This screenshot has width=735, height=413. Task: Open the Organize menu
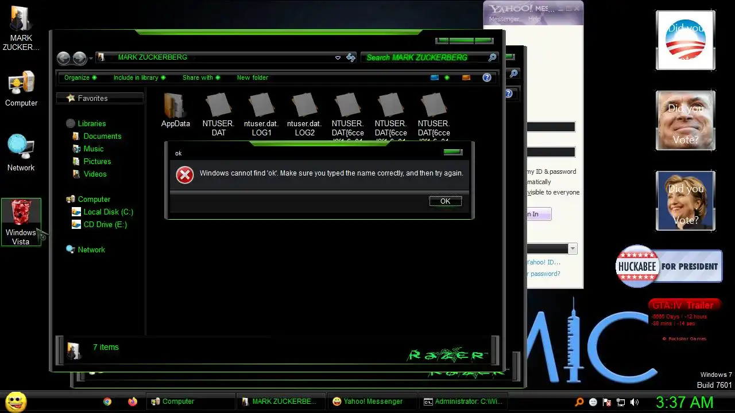click(80, 77)
